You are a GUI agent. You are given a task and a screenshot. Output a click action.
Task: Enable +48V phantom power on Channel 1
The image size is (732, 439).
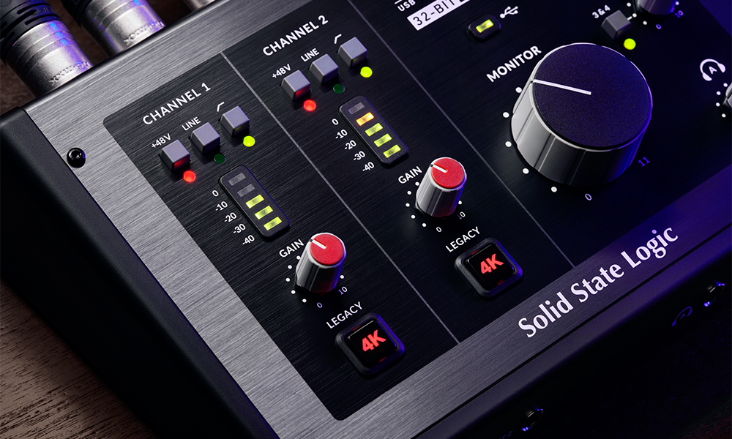[173, 154]
